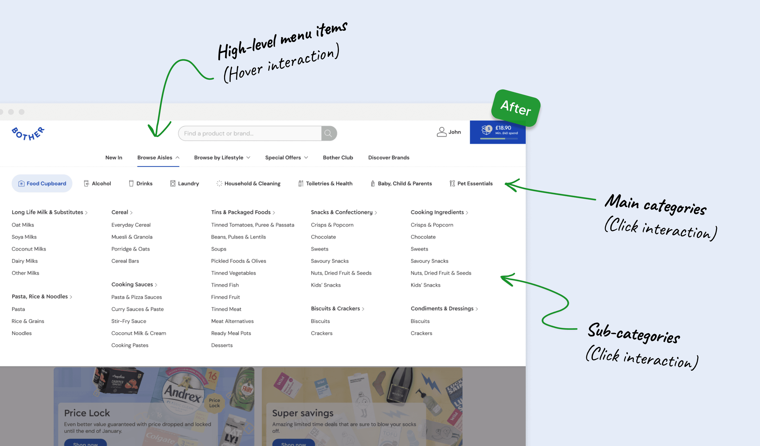The width and height of the screenshot is (760, 446).
Task: Select the Food Cupboard category tab
Action: (x=42, y=184)
